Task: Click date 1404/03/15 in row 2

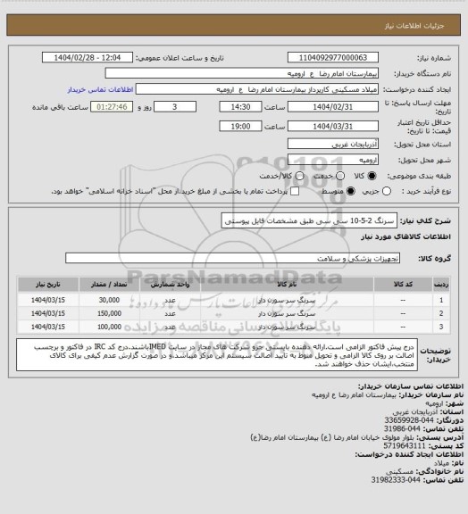Action: pyautogui.click(x=48, y=313)
